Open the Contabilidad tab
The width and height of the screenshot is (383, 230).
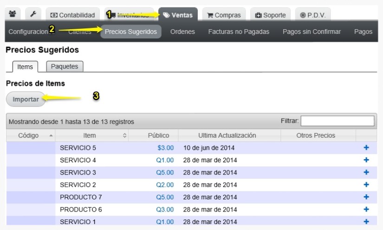pyautogui.click(x=72, y=15)
